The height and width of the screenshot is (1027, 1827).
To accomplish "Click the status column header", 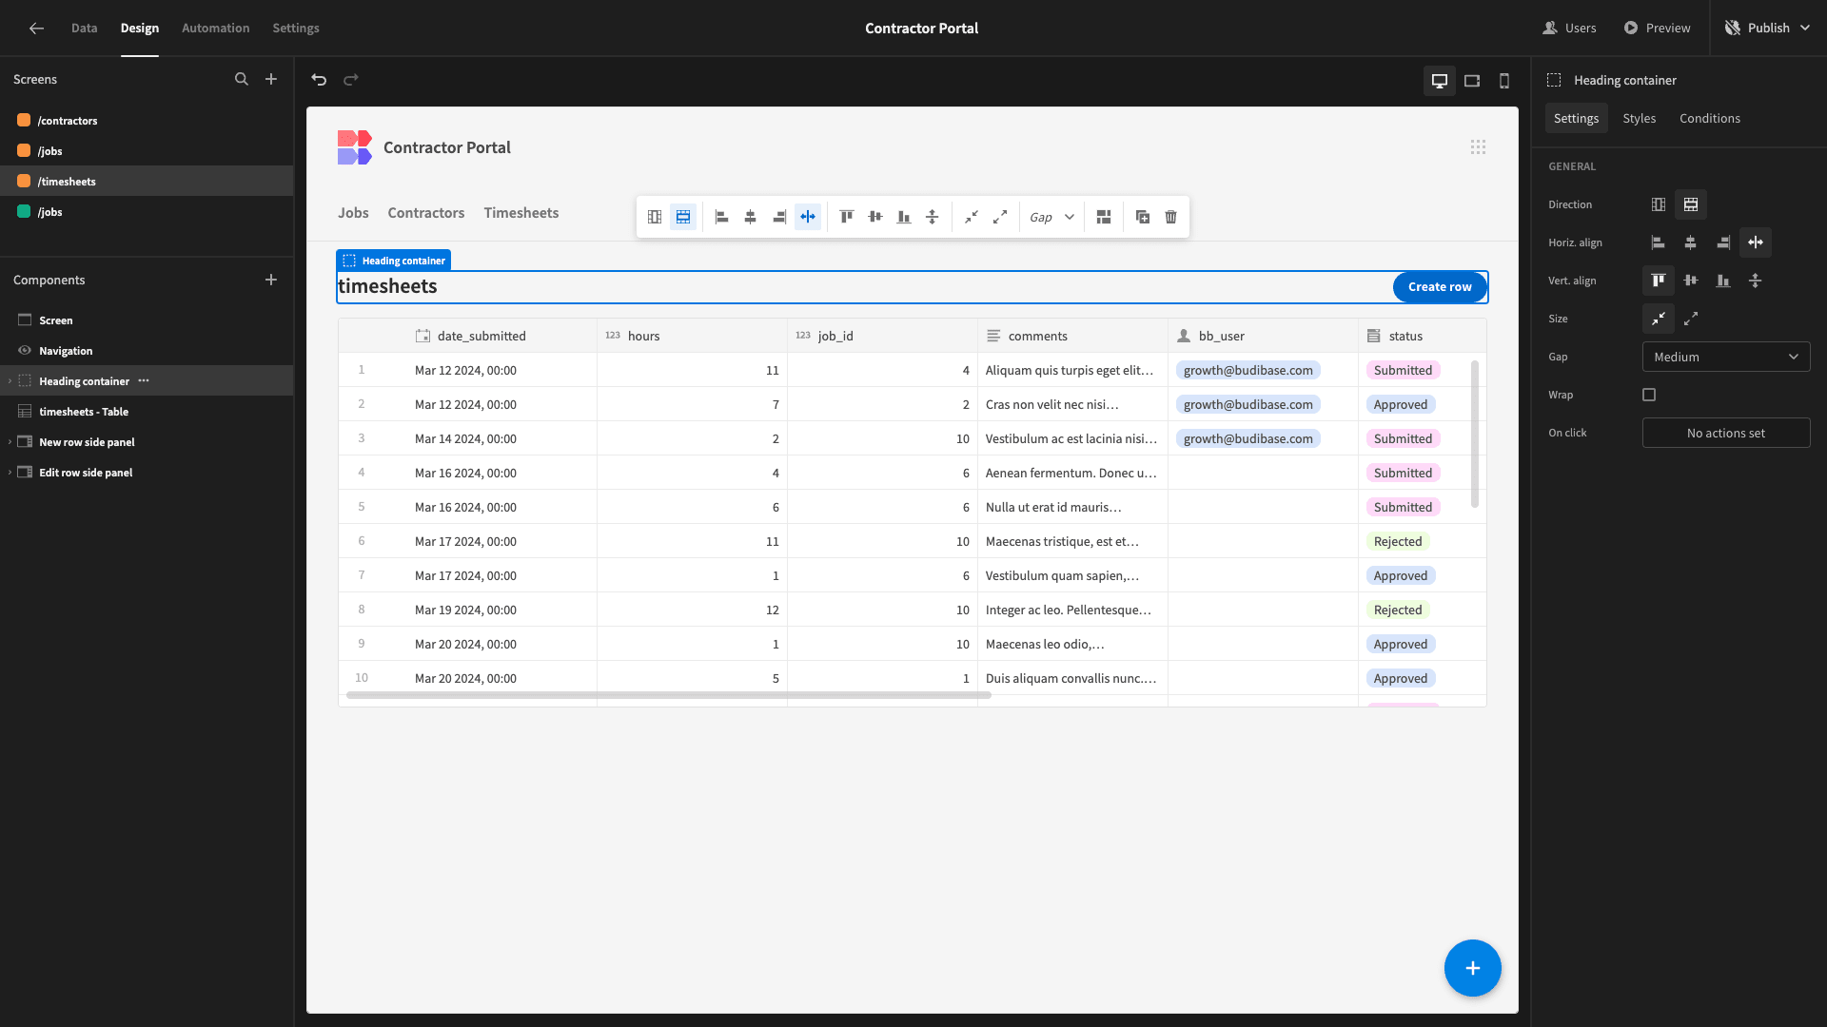I will point(1422,336).
